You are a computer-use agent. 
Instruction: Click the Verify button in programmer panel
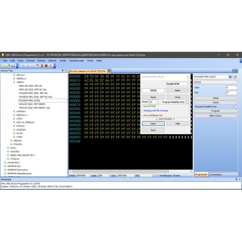[215, 103]
